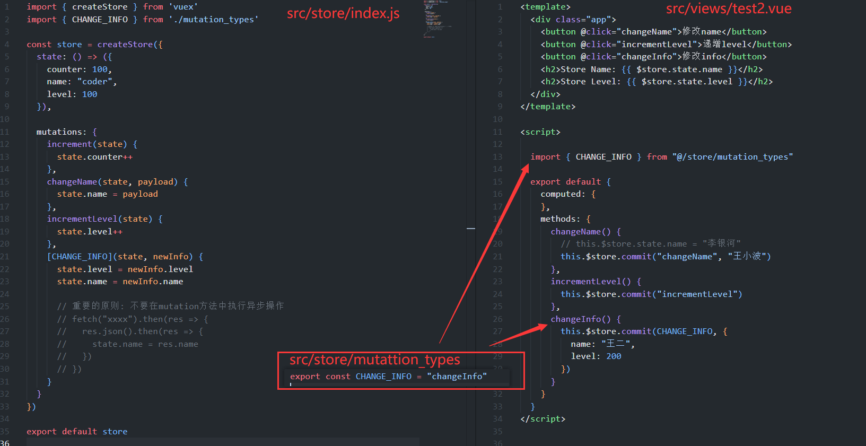Select the 'counter: 100,' line
Screen dimensions: 866x446
pos(80,69)
